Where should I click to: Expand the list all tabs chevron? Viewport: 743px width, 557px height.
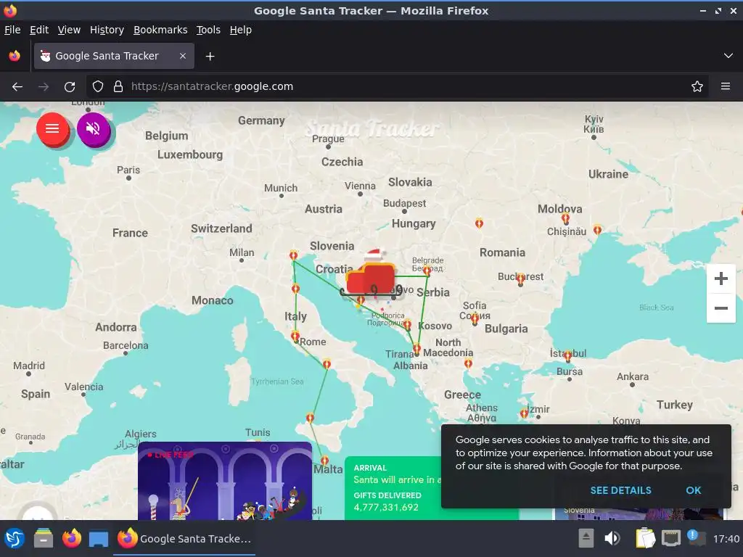tap(728, 56)
